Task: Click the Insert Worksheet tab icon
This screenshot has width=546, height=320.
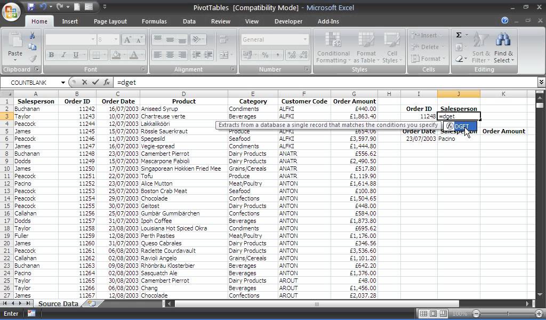Action: (x=92, y=303)
